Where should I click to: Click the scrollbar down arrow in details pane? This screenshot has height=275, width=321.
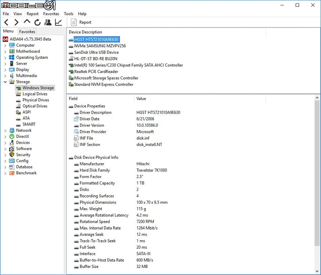(x=317, y=271)
